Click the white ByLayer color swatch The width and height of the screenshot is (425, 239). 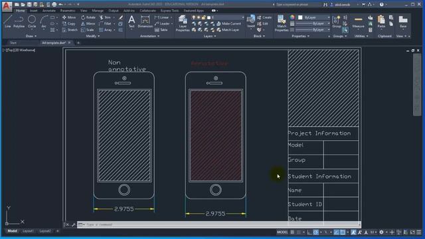(x=300, y=17)
